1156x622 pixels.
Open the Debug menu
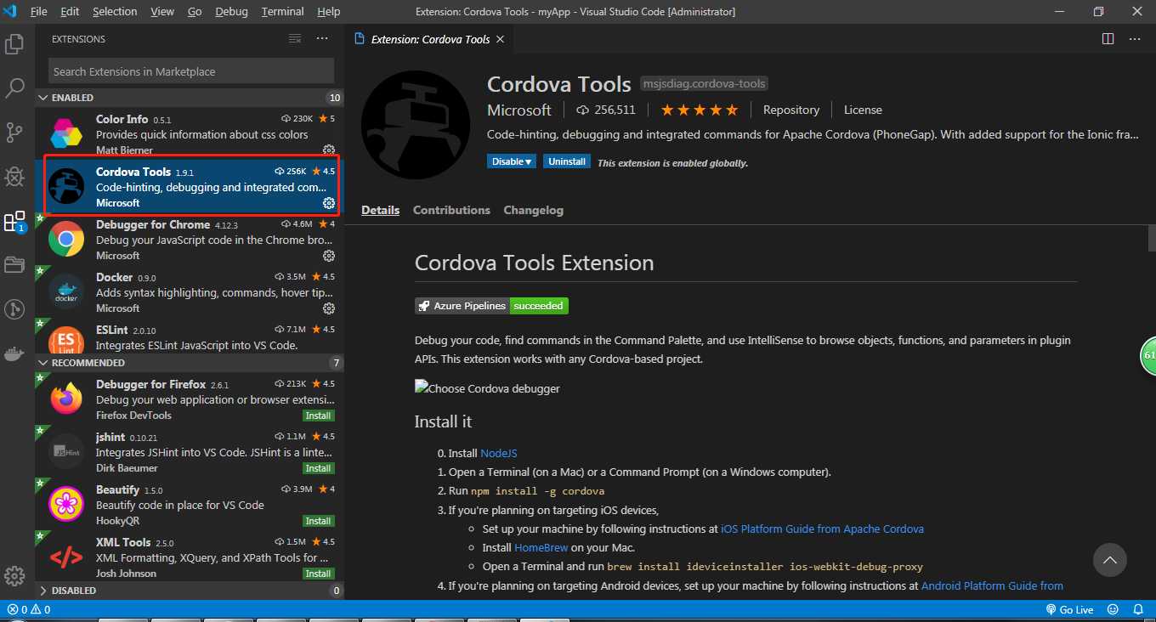(231, 11)
